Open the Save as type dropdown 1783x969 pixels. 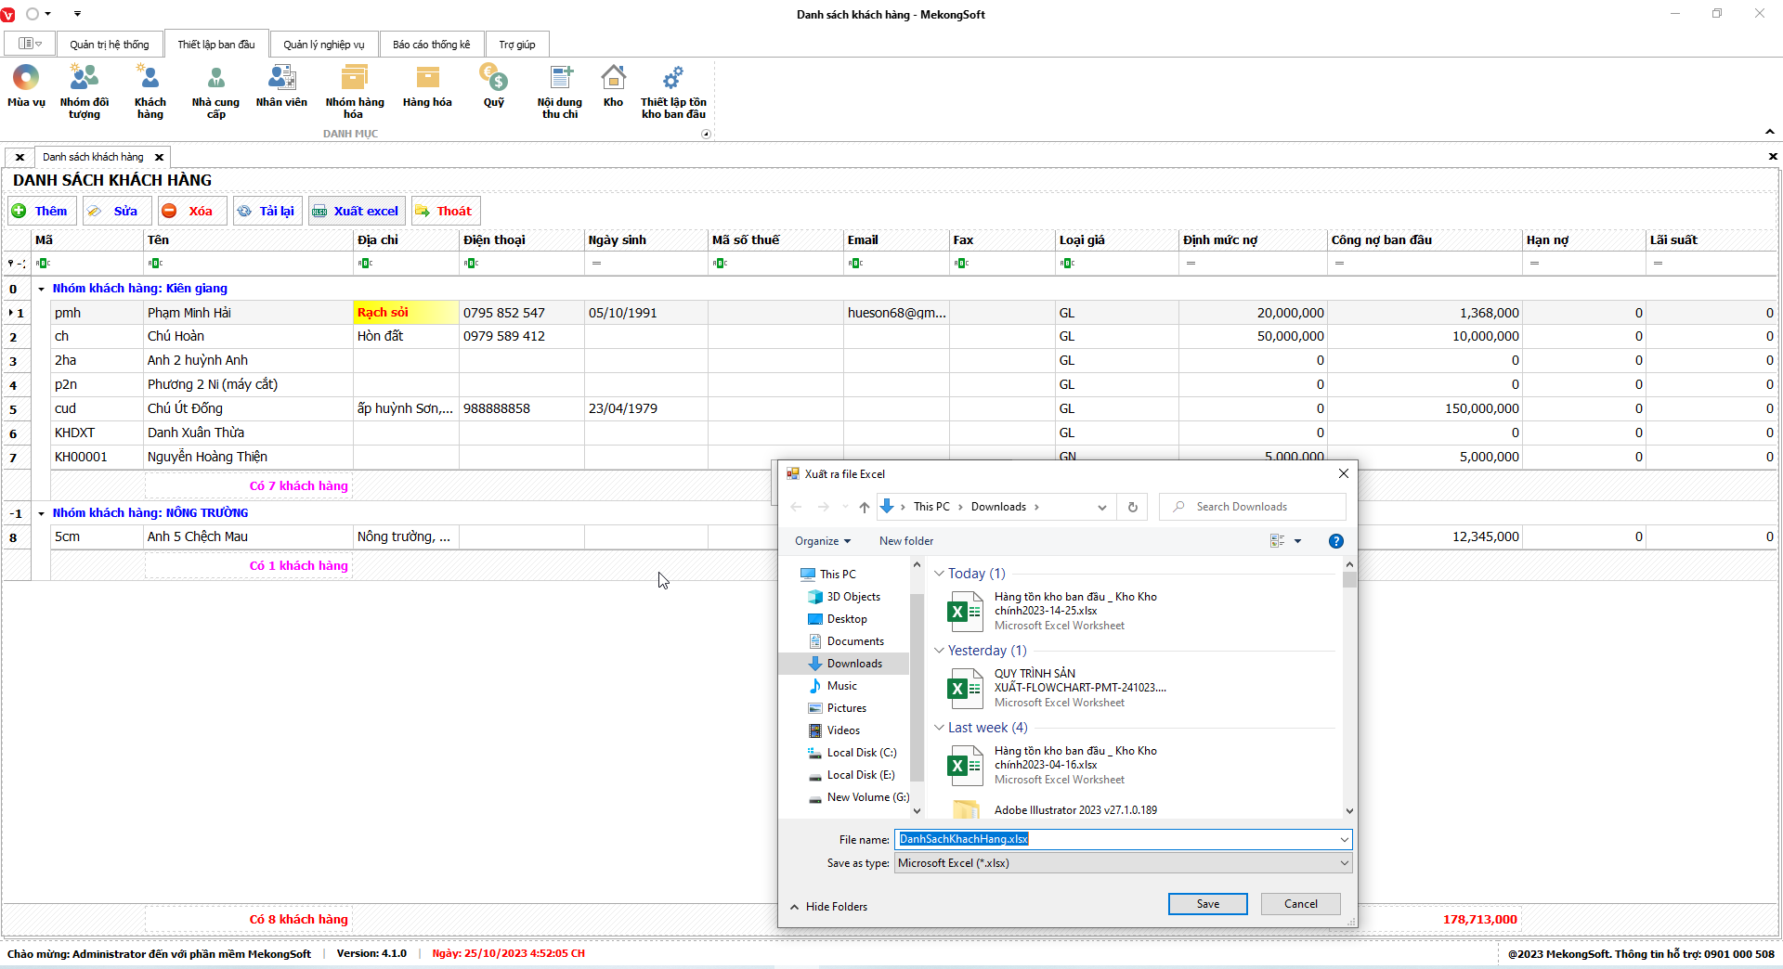pyautogui.click(x=1123, y=863)
